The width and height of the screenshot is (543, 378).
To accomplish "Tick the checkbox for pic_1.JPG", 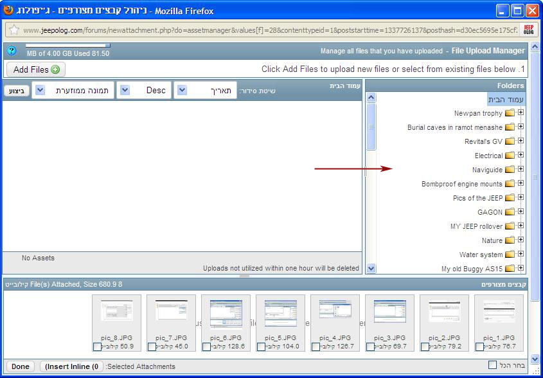I will (479, 346).
